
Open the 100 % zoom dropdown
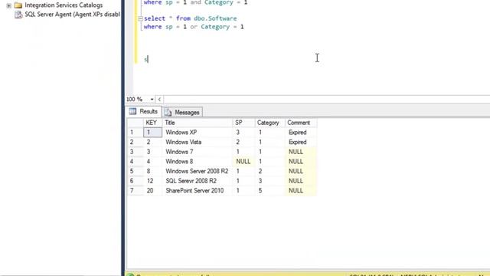pyautogui.click(x=152, y=99)
